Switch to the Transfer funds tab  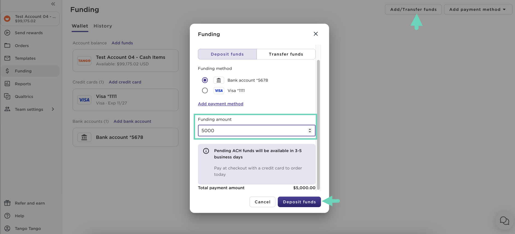pos(286,54)
